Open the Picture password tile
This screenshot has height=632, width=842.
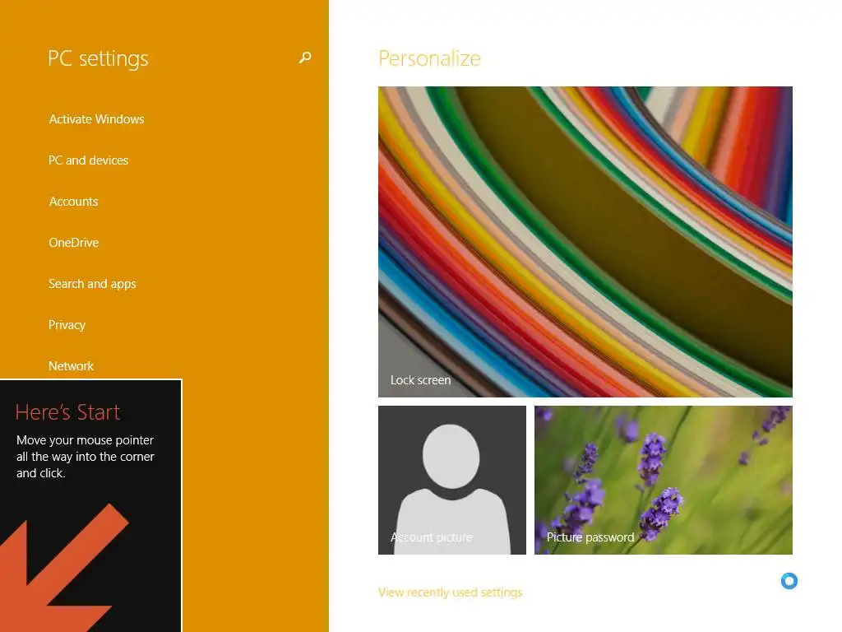click(x=664, y=480)
